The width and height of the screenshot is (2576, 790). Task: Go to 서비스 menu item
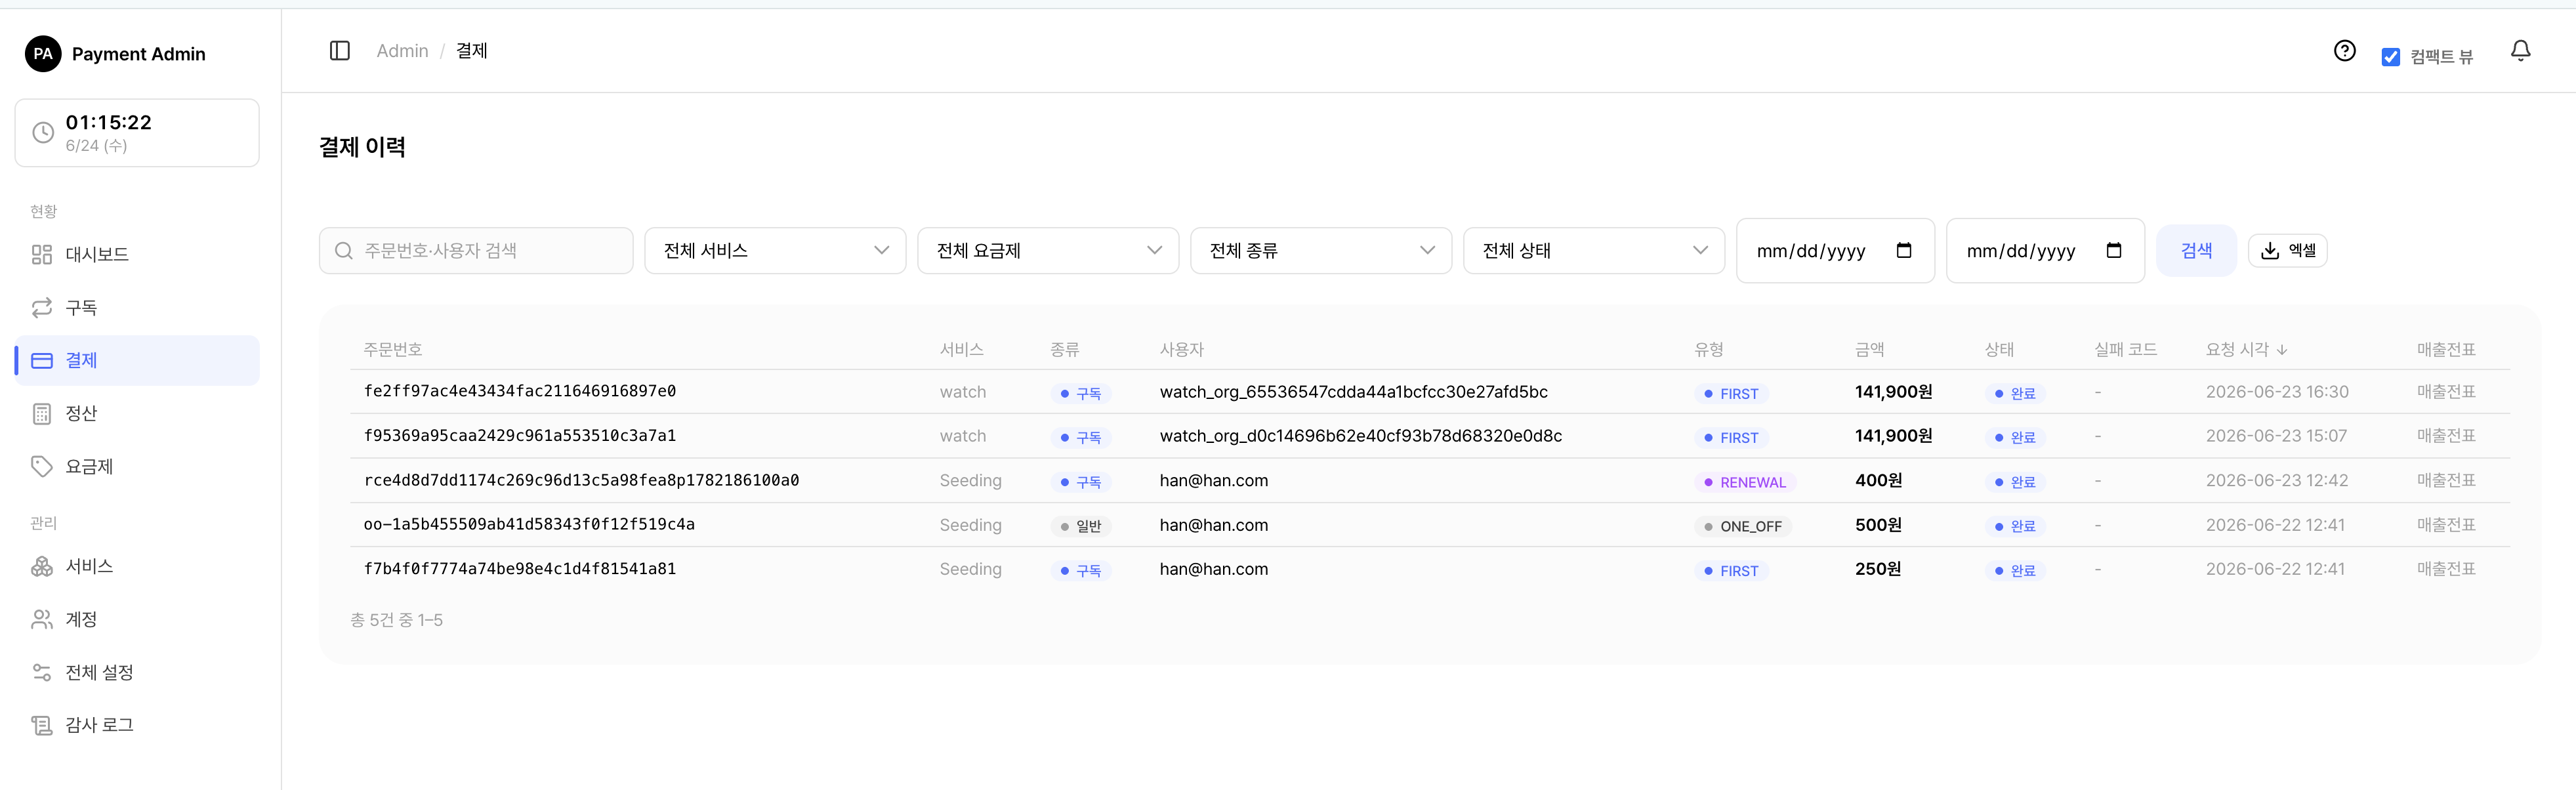tap(138, 567)
